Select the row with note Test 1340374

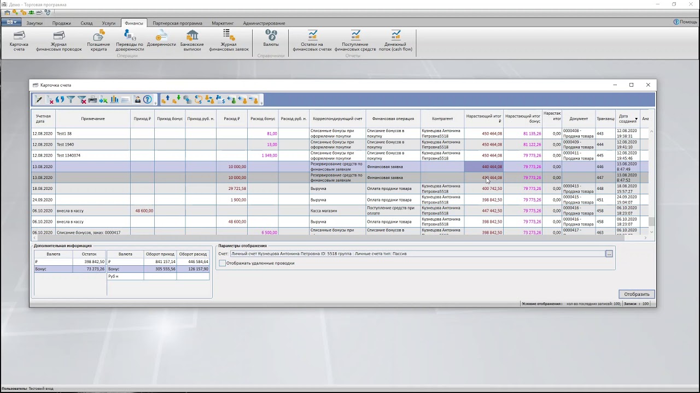[340, 156]
